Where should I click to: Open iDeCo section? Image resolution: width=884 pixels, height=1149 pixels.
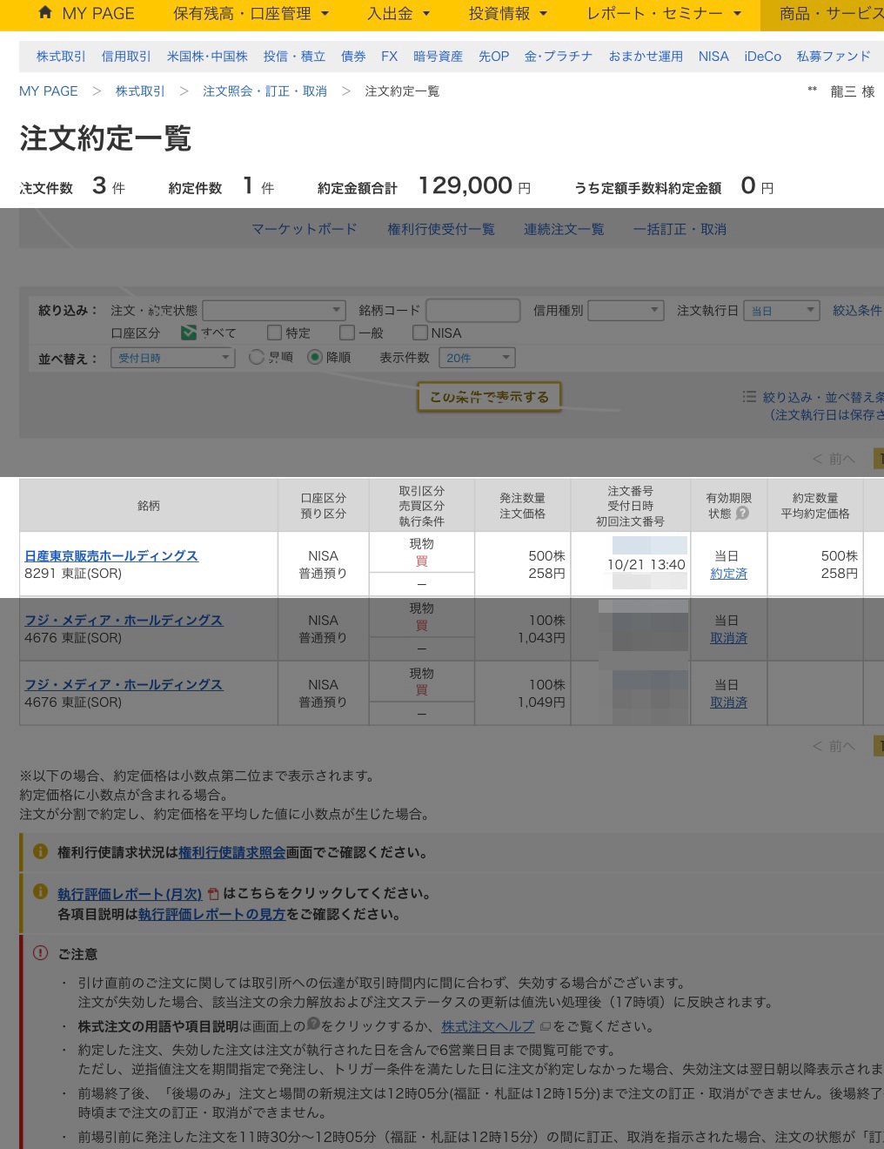(762, 57)
